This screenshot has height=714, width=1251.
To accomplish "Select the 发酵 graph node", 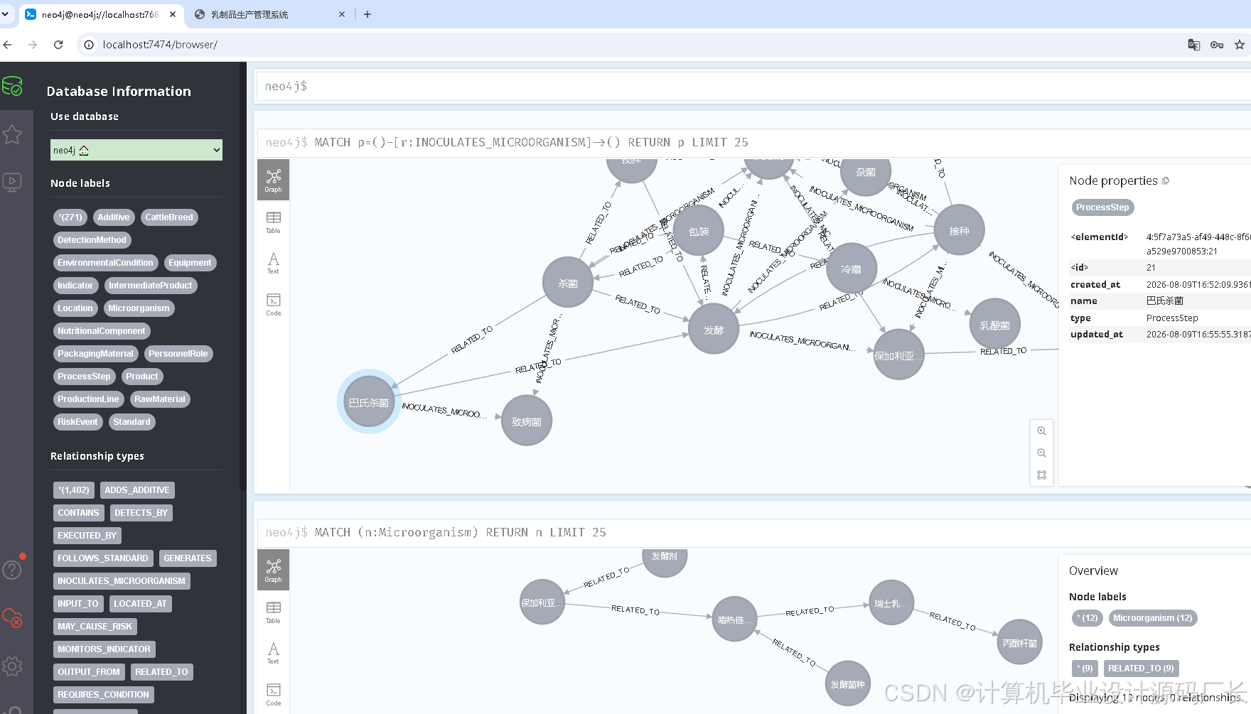I will point(714,330).
